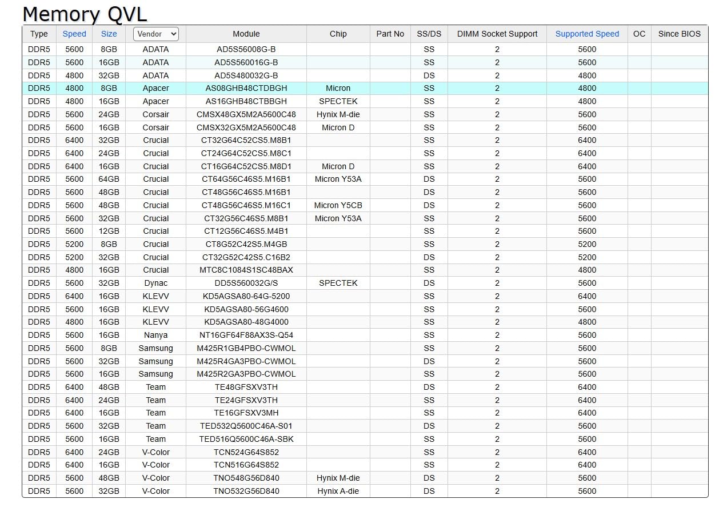
Task: Select module NT16GF64F88AX3S-Q54
Action: (246, 335)
